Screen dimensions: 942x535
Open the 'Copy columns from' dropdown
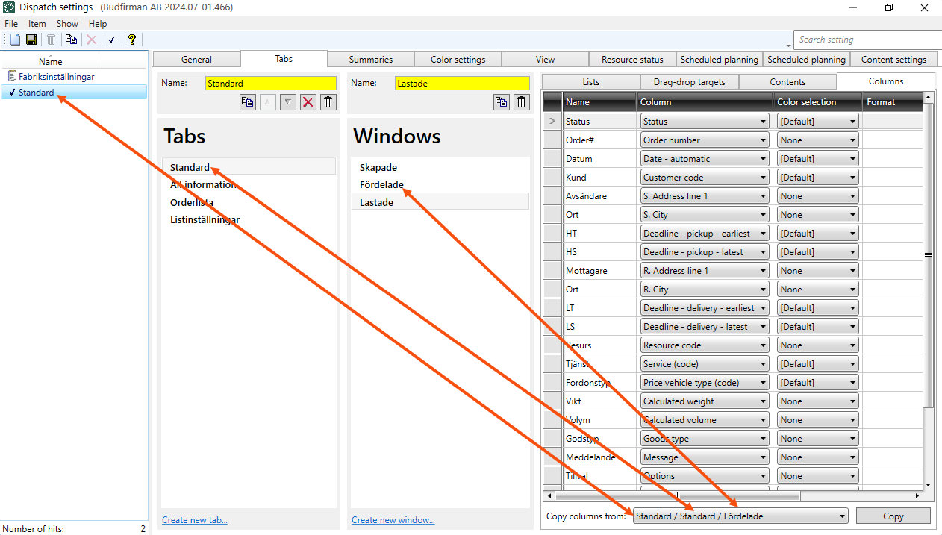click(740, 516)
